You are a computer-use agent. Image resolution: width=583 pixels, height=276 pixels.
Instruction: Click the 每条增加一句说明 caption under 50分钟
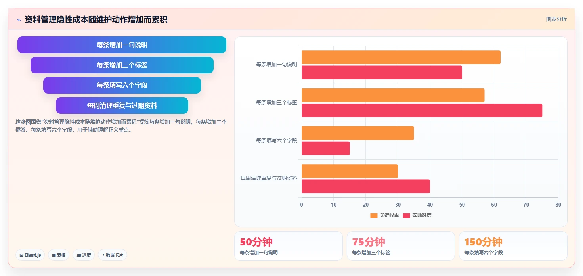click(x=258, y=252)
